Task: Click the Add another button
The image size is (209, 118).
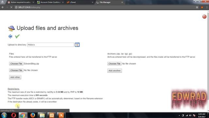Action: pyautogui.click(x=115, y=70)
